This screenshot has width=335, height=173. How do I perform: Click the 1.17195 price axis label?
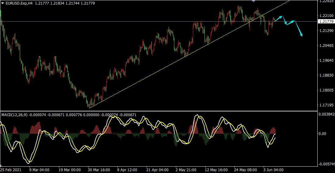point(326,105)
